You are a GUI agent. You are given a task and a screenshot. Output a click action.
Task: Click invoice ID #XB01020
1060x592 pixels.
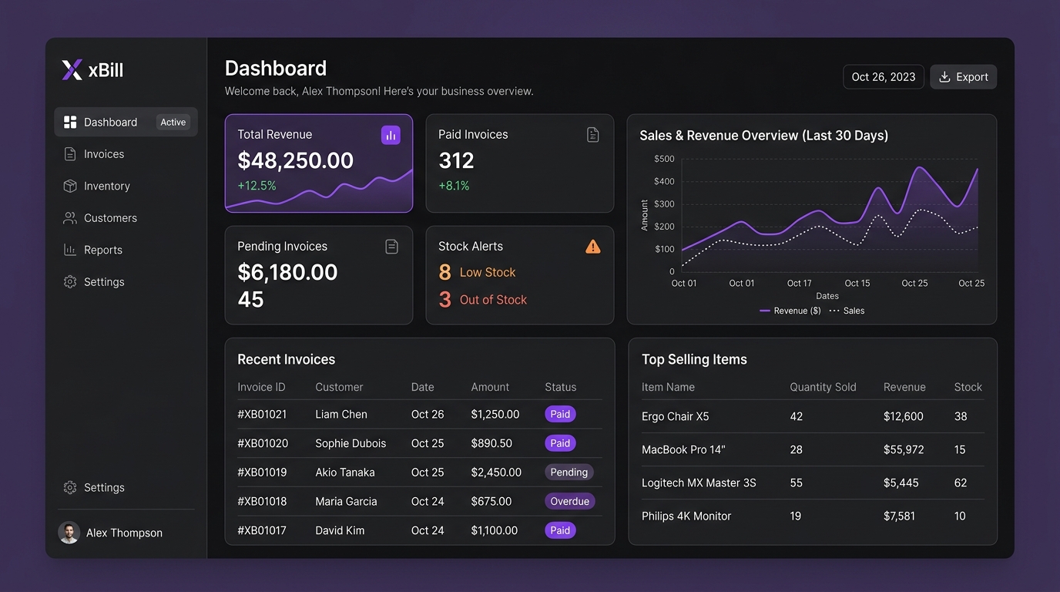pos(263,443)
